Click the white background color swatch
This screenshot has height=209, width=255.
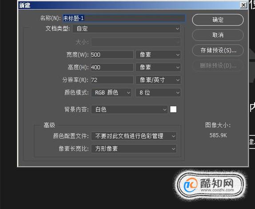pos(173,109)
